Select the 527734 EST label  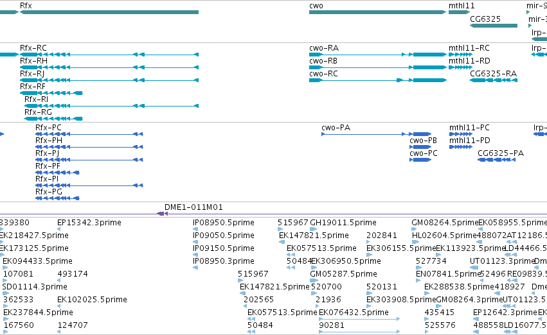tap(431, 261)
